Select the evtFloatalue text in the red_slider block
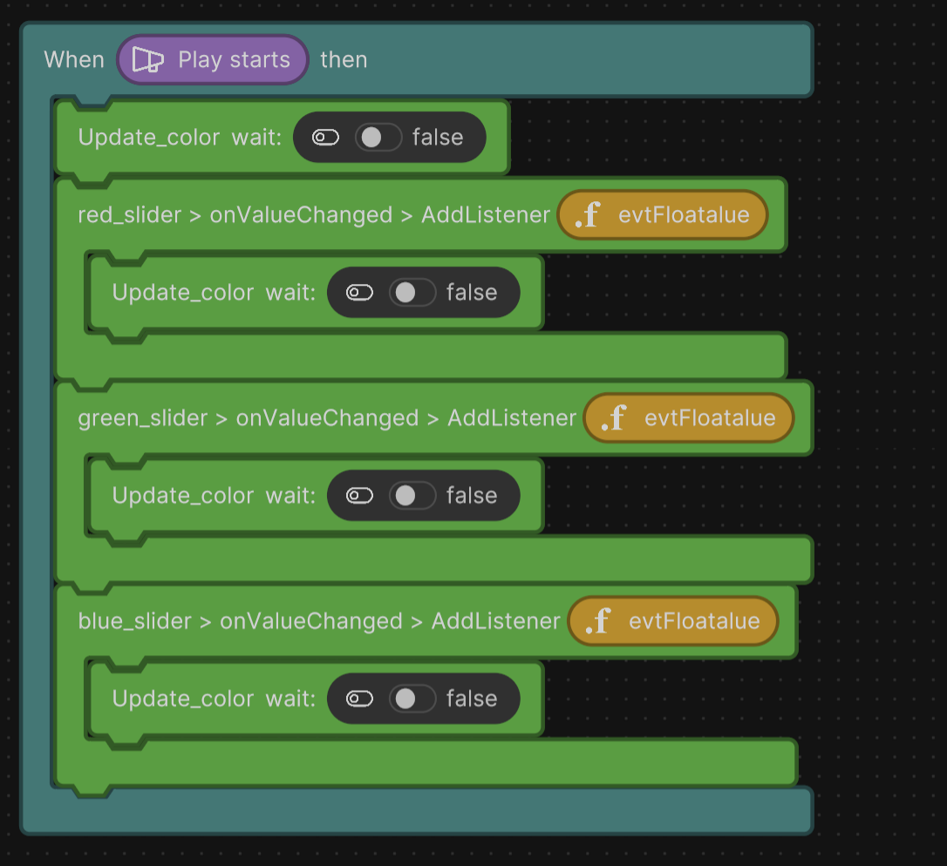 (684, 214)
